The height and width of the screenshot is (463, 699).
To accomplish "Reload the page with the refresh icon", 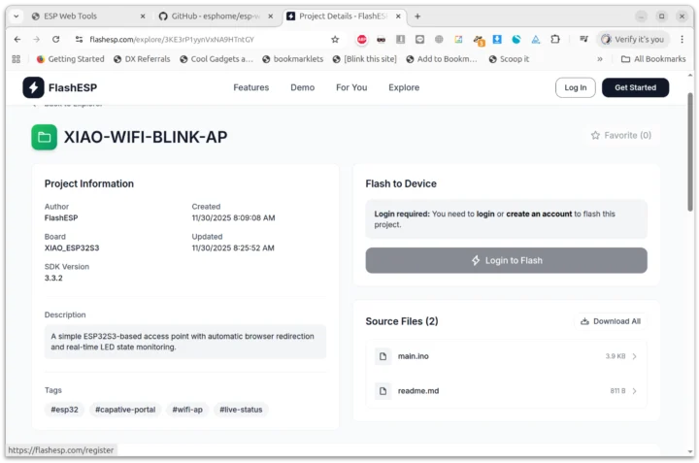I will click(55, 39).
